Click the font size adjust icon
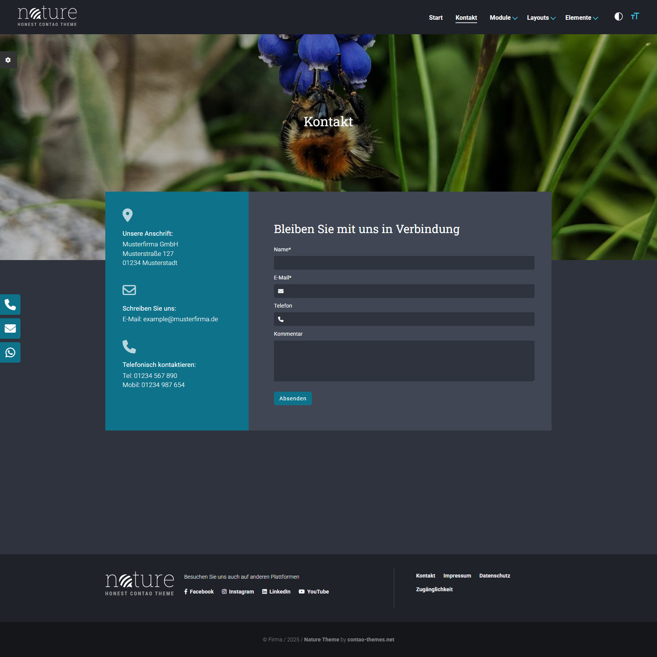Viewport: 657px width, 657px height. pos(635,16)
